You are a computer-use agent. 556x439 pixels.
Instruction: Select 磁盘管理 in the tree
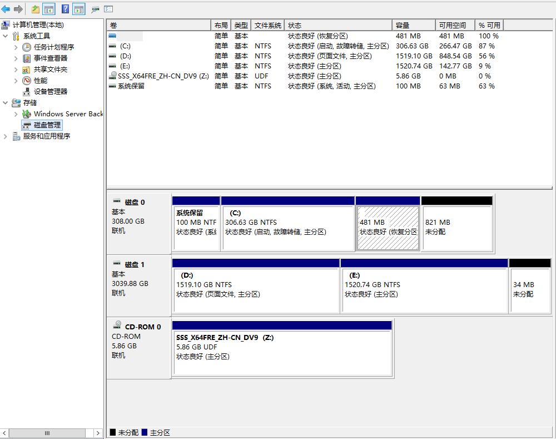click(x=47, y=125)
